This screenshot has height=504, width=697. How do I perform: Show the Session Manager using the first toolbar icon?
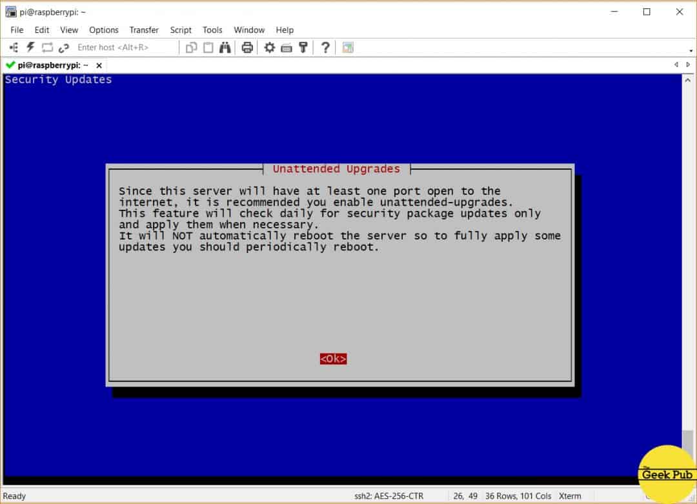(13, 46)
